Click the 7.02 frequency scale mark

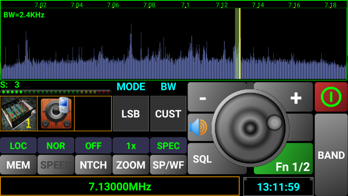(x=41, y=5)
